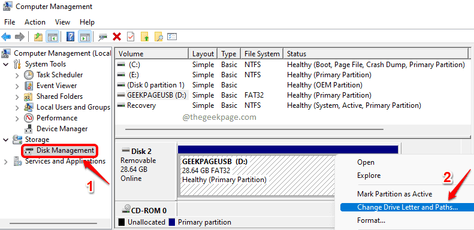The height and width of the screenshot is (230, 474).
Task: Click the Computer Management root node icon
Action: click(6, 53)
